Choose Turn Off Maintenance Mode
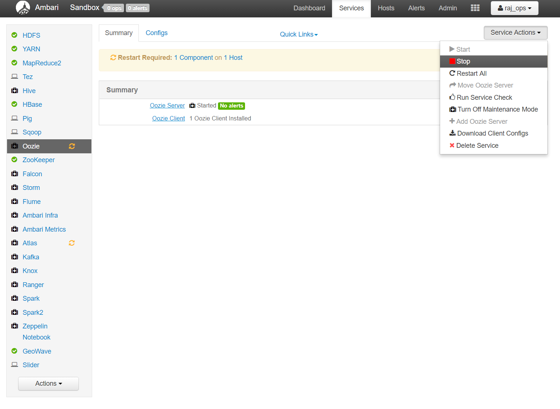 [x=494, y=109]
